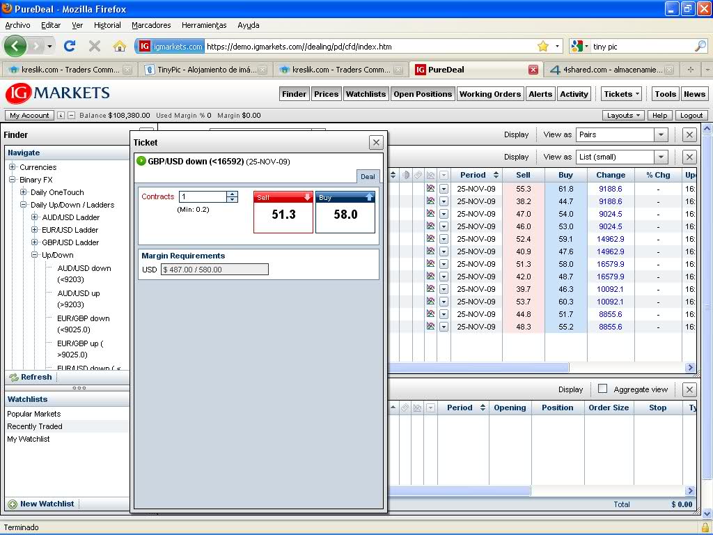713x535 pixels.
Task: Click the Logout button
Action: point(691,116)
